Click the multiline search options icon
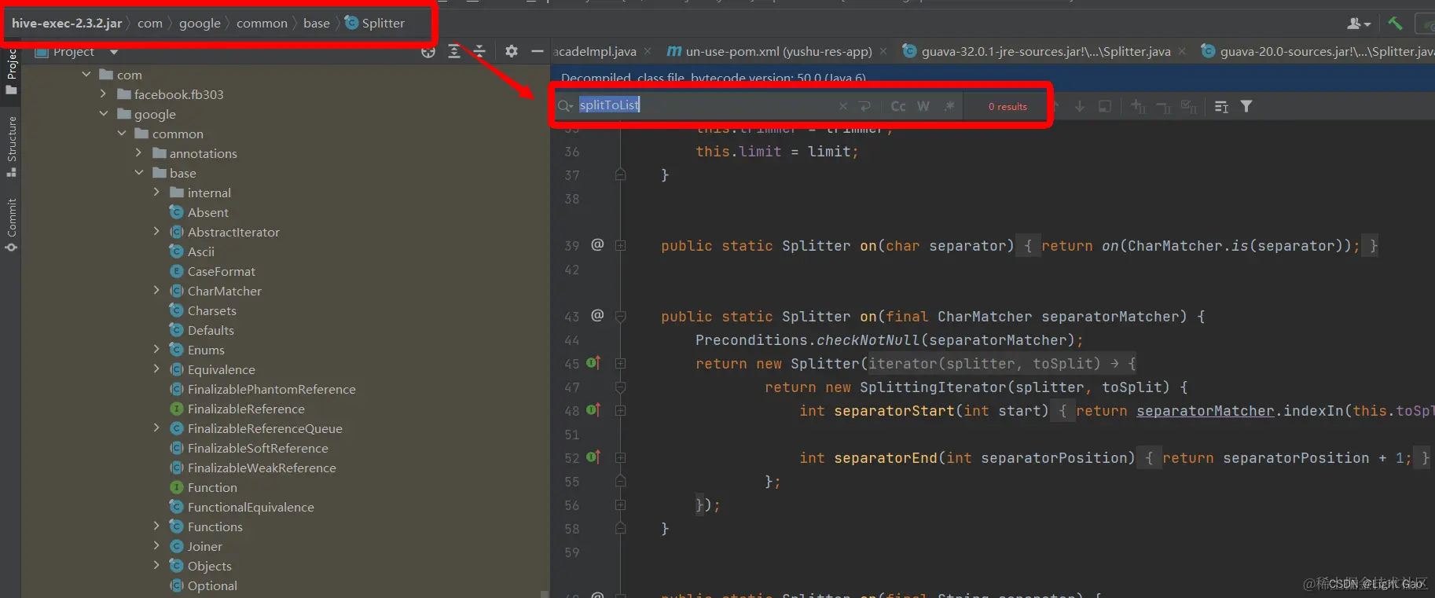Image resolution: width=1435 pixels, height=598 pixels. (1221, 106)
